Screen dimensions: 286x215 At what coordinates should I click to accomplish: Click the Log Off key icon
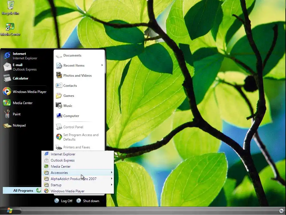[x=56, y=201]
